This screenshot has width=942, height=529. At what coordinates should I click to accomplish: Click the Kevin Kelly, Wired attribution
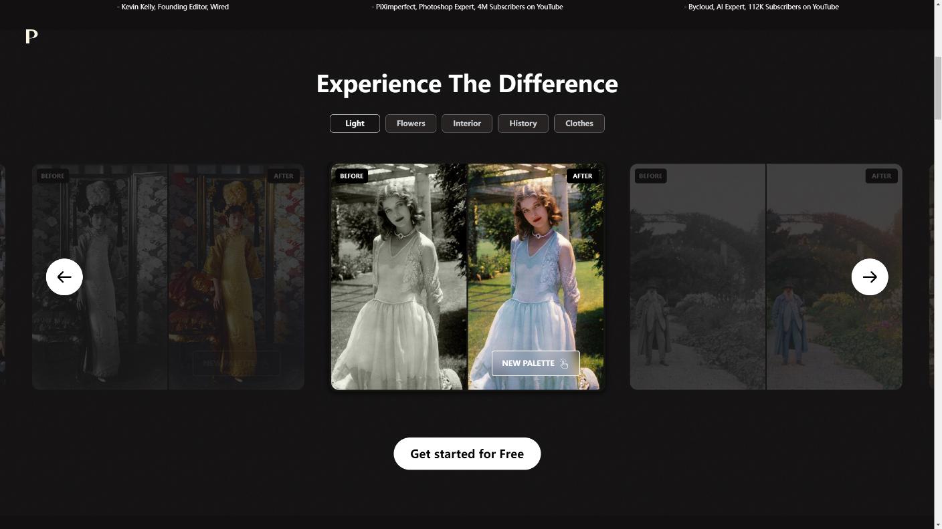173,7
